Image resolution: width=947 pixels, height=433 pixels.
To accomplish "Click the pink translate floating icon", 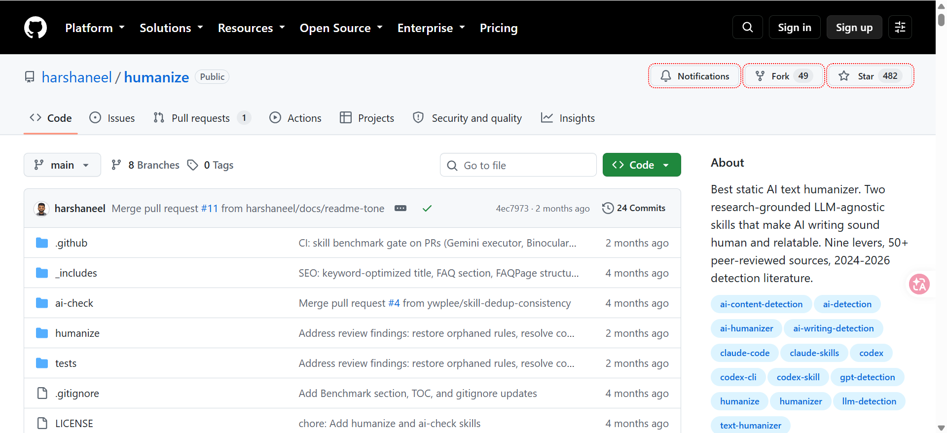I will coord(919,284).
